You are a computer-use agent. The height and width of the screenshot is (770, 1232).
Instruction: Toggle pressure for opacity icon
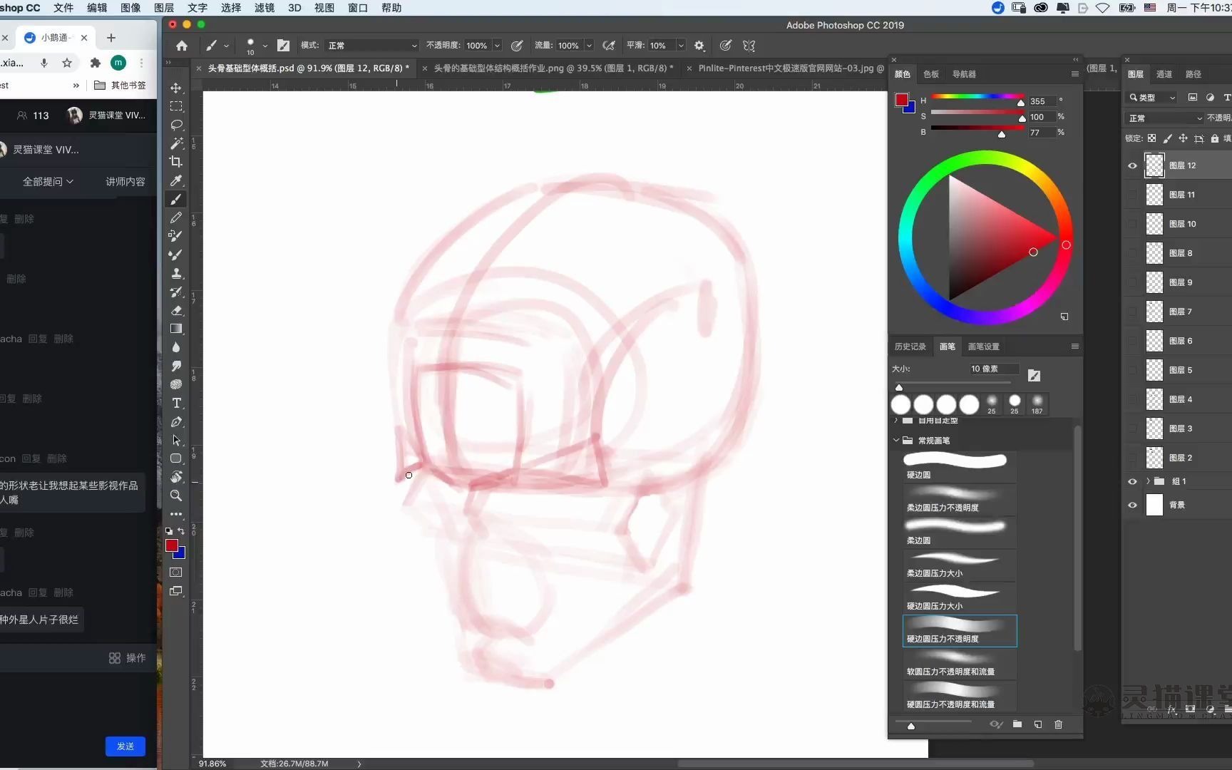tap(517, 46)
